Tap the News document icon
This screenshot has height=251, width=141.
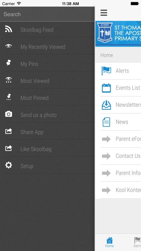click(106, 122)
